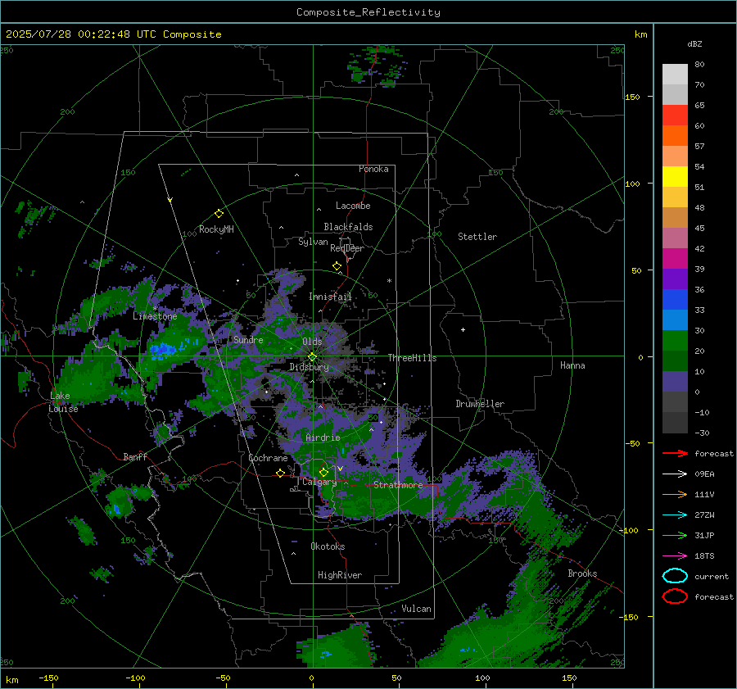
Task: Click the HighRiver city label
Action: click(x=339, y=575)
